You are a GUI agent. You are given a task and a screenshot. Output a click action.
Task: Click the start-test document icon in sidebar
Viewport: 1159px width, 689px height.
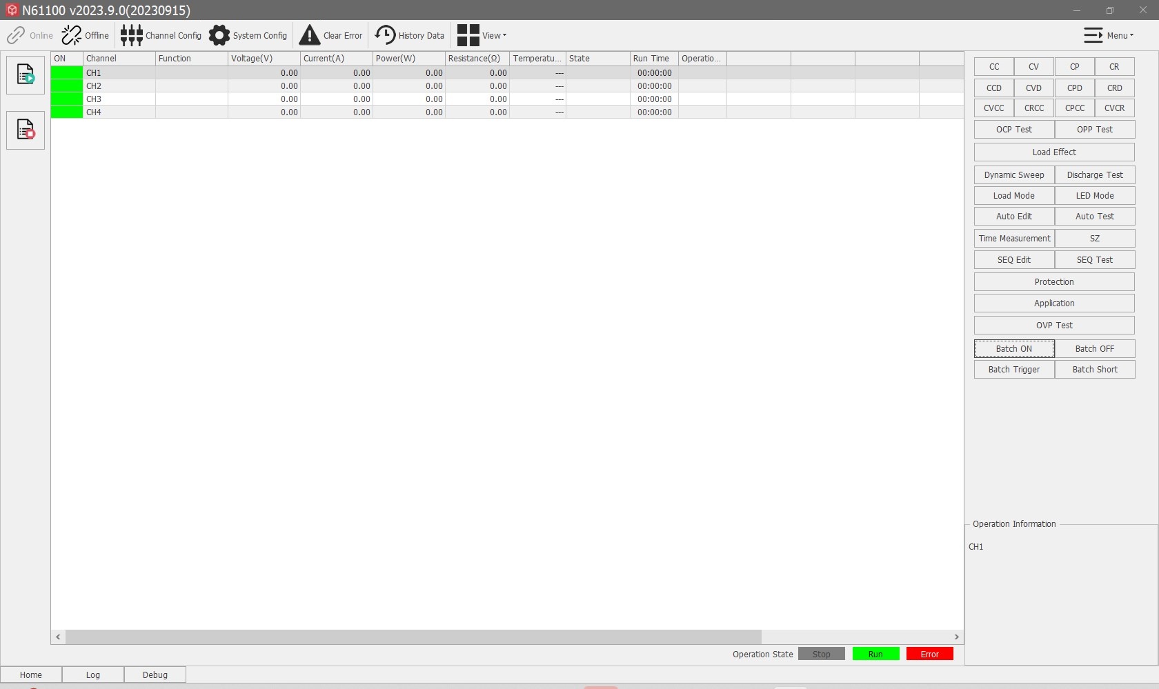tap(26, 74)
